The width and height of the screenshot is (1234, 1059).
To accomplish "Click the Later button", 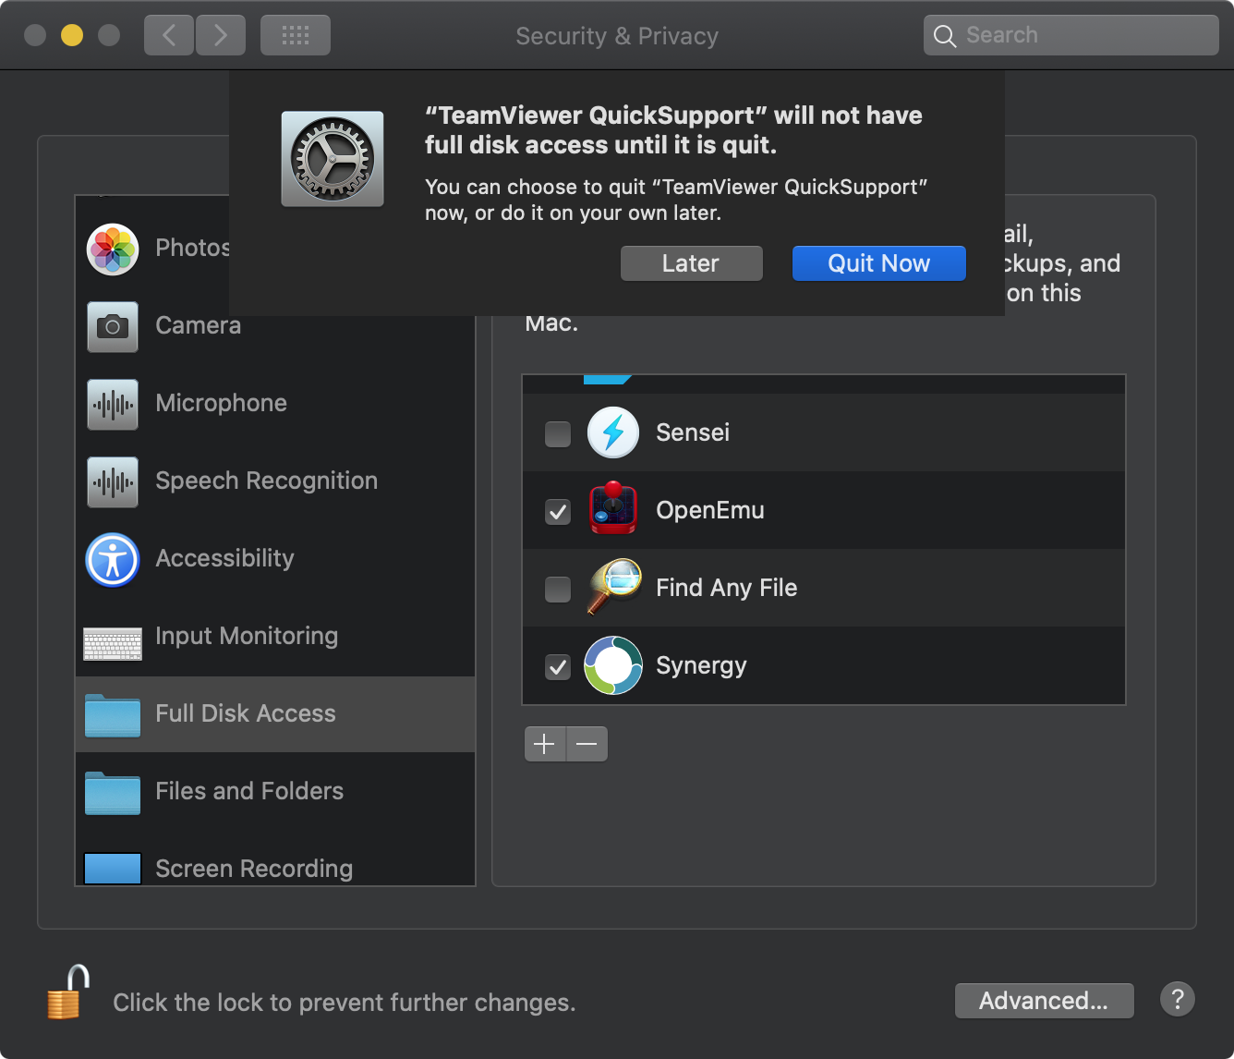I will pyautogui.click(x=692, y=263).
